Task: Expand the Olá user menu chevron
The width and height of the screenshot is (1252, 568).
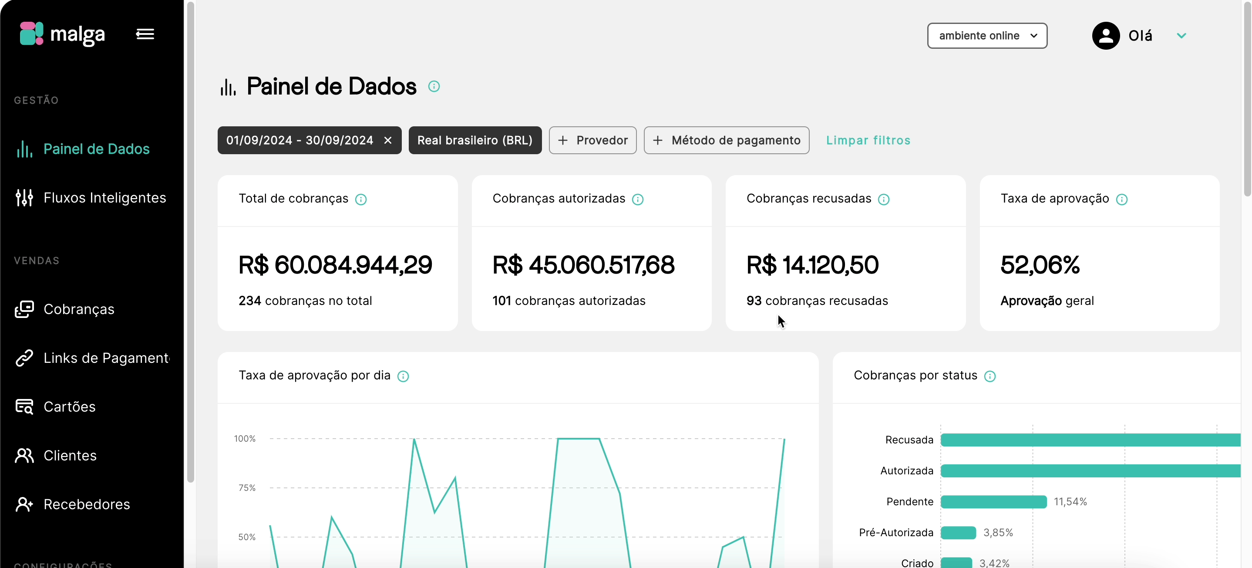Action: click(x=1181, y=36)
